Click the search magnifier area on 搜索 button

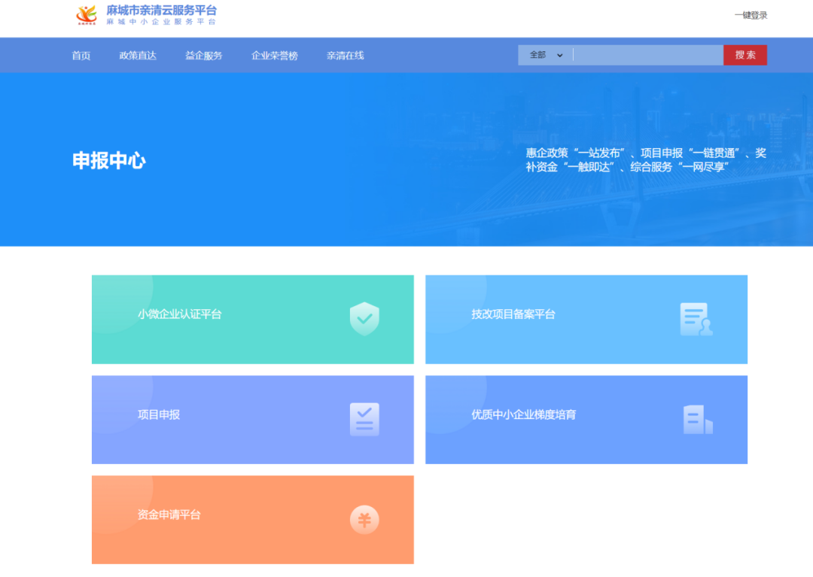(x=744, y=54)
